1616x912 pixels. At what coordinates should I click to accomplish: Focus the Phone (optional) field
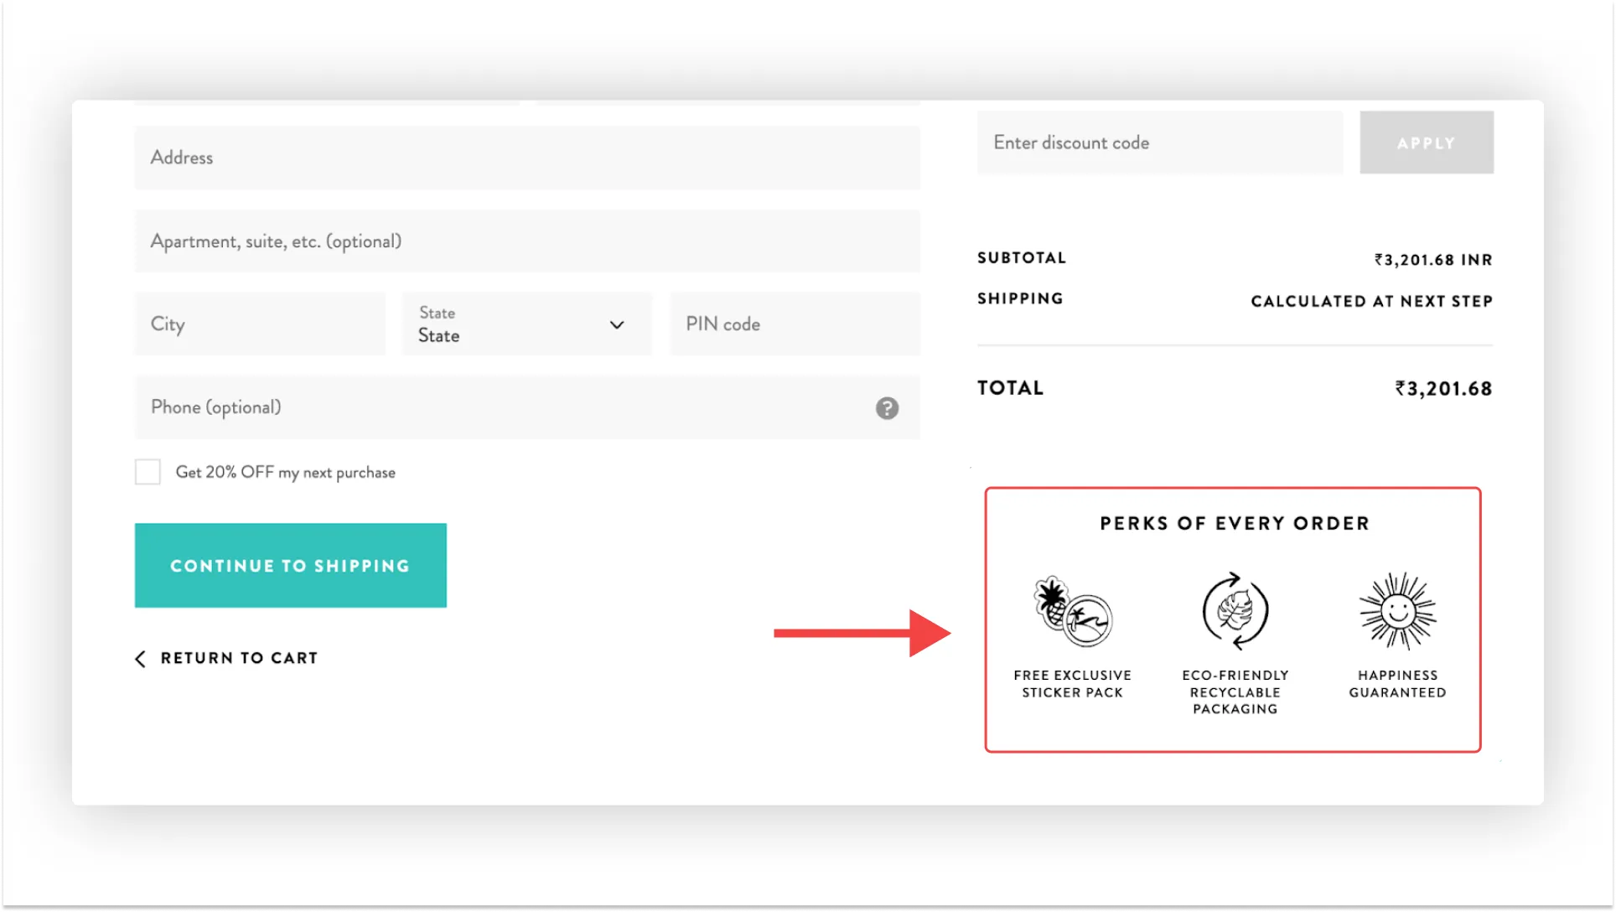503,407
